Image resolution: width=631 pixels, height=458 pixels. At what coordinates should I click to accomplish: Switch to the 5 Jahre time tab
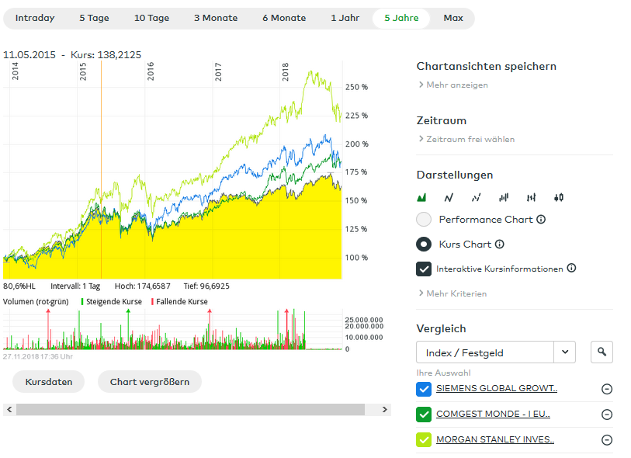tap(400, 18)
